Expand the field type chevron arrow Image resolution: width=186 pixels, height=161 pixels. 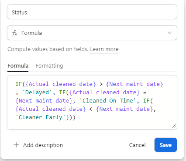pyautogui.click(x=170, y=33)
